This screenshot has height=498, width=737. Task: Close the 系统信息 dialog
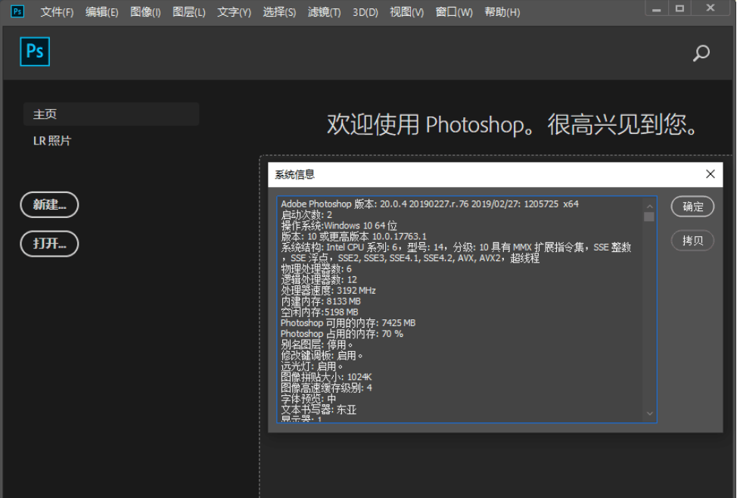coord(711,174)
